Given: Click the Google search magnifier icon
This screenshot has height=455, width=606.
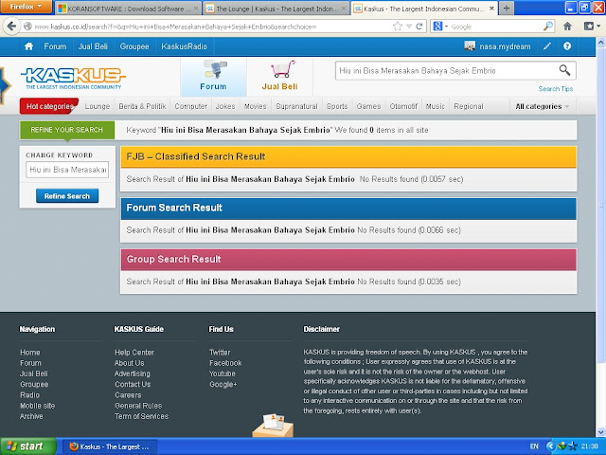Looking at the screenshot, I should pyautogui.click(x=547, y=27).
